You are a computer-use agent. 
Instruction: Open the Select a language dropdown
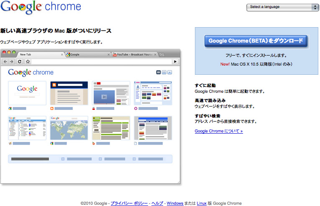(x=282, y=8)
